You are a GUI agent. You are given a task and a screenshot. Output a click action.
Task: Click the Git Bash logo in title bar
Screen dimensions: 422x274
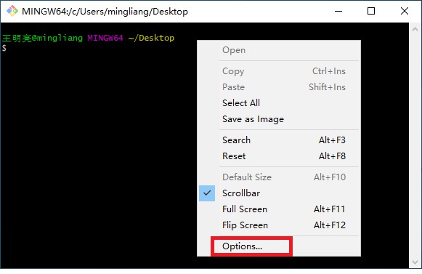coord(12,11)
